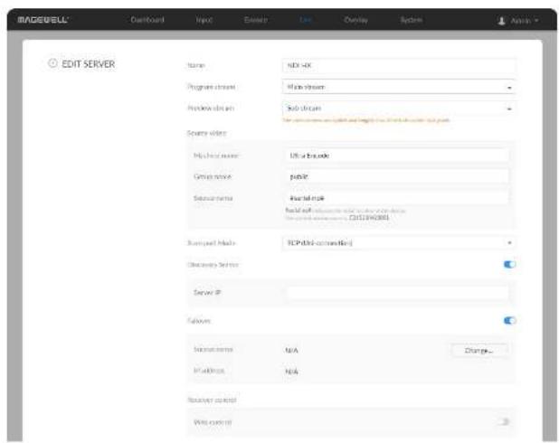559x443 pixels.
Task: Toggle the Failover switch
Action: (x=509, y=321)
